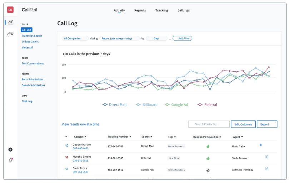Image resolution: width=290 pixels, height=183 pixels.
Task: Open the Days grouping dropdown
Action: point(156,39)
